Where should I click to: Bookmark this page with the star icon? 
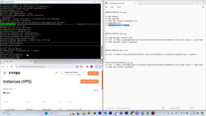point(81,67)
